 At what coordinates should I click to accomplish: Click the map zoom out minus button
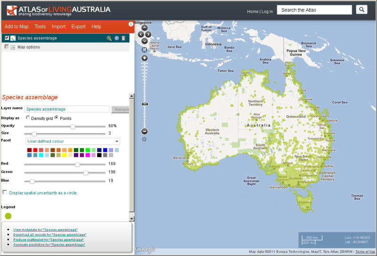pyautogui.click(x=145, y=131)
